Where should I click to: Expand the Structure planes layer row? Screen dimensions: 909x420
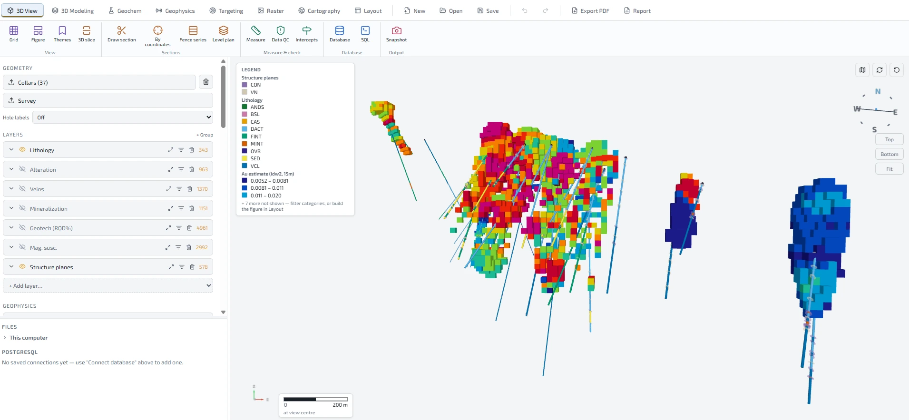pos(11,266)
